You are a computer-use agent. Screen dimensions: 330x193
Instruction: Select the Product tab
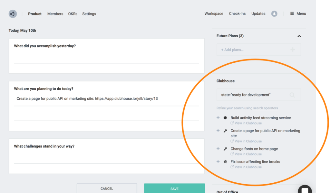click(x=35, y=14)
